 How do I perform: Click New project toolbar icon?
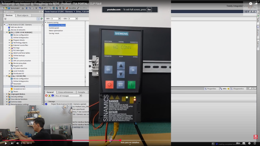coord(3,8)
